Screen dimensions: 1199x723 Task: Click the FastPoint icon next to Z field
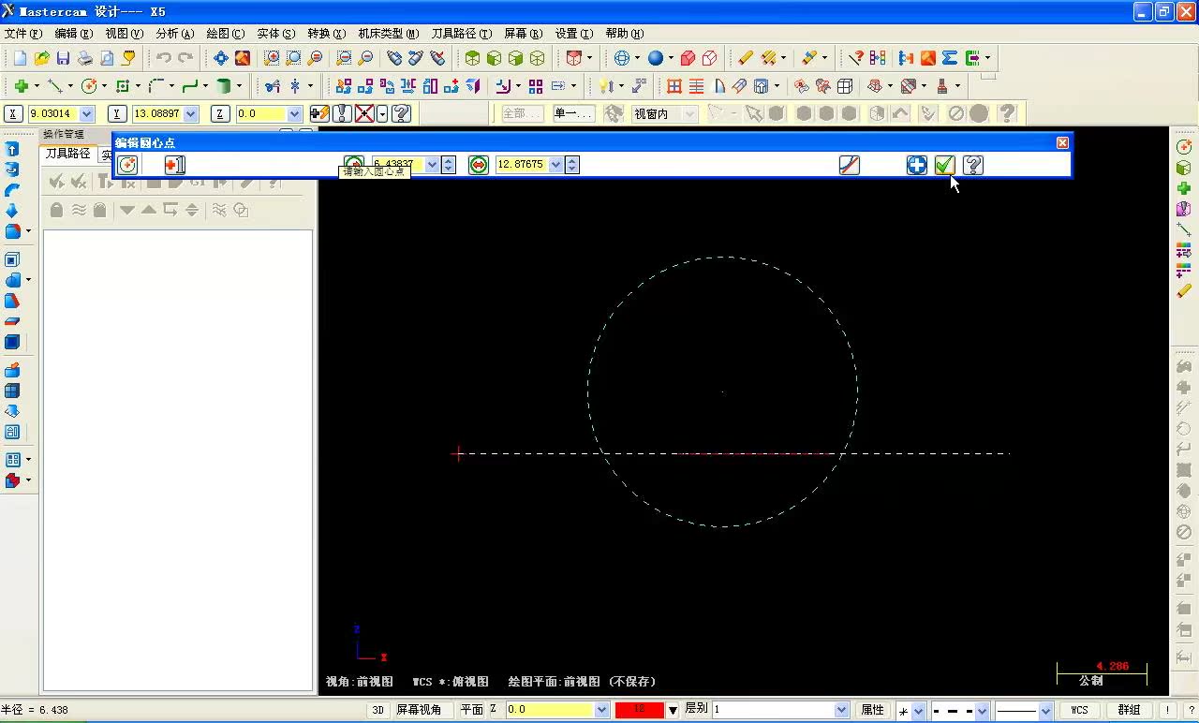coord(320,113)
